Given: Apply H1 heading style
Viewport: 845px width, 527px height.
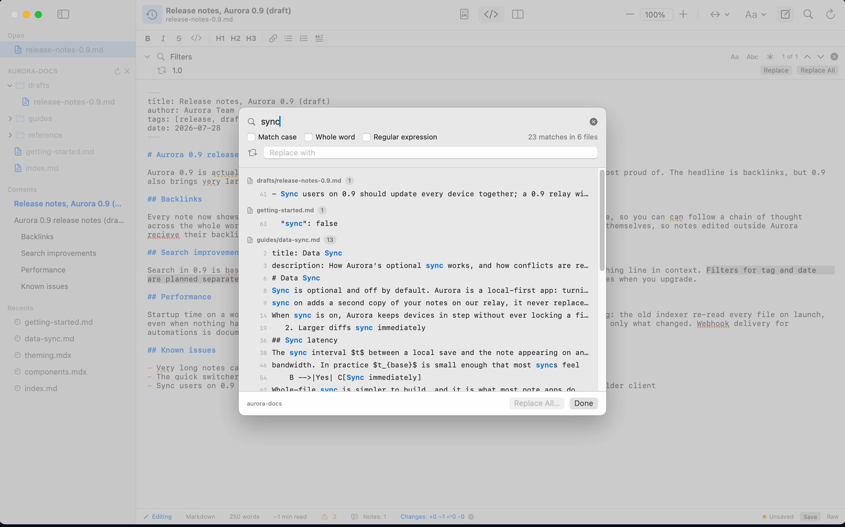Looking at the screenshot, I should (x=220, y=39).
